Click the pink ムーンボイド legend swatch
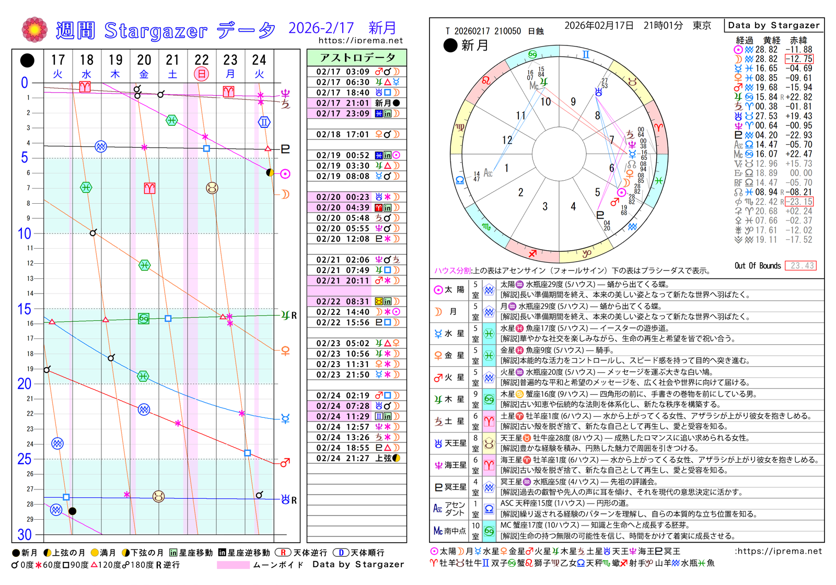This screenshot has height=585, width=836. click(x=233, y=565)
